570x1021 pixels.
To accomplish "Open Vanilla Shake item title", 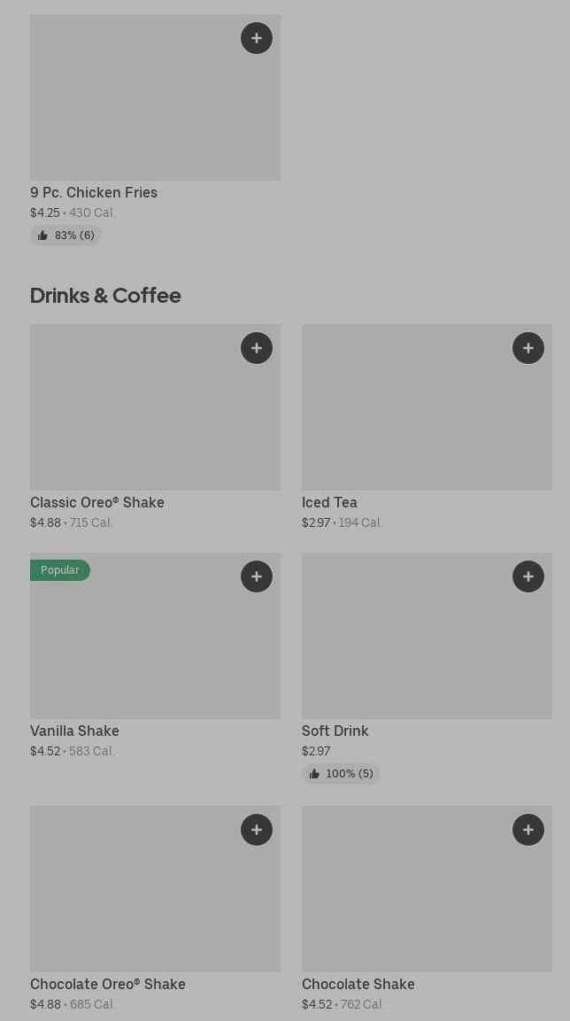I will 74,731.
